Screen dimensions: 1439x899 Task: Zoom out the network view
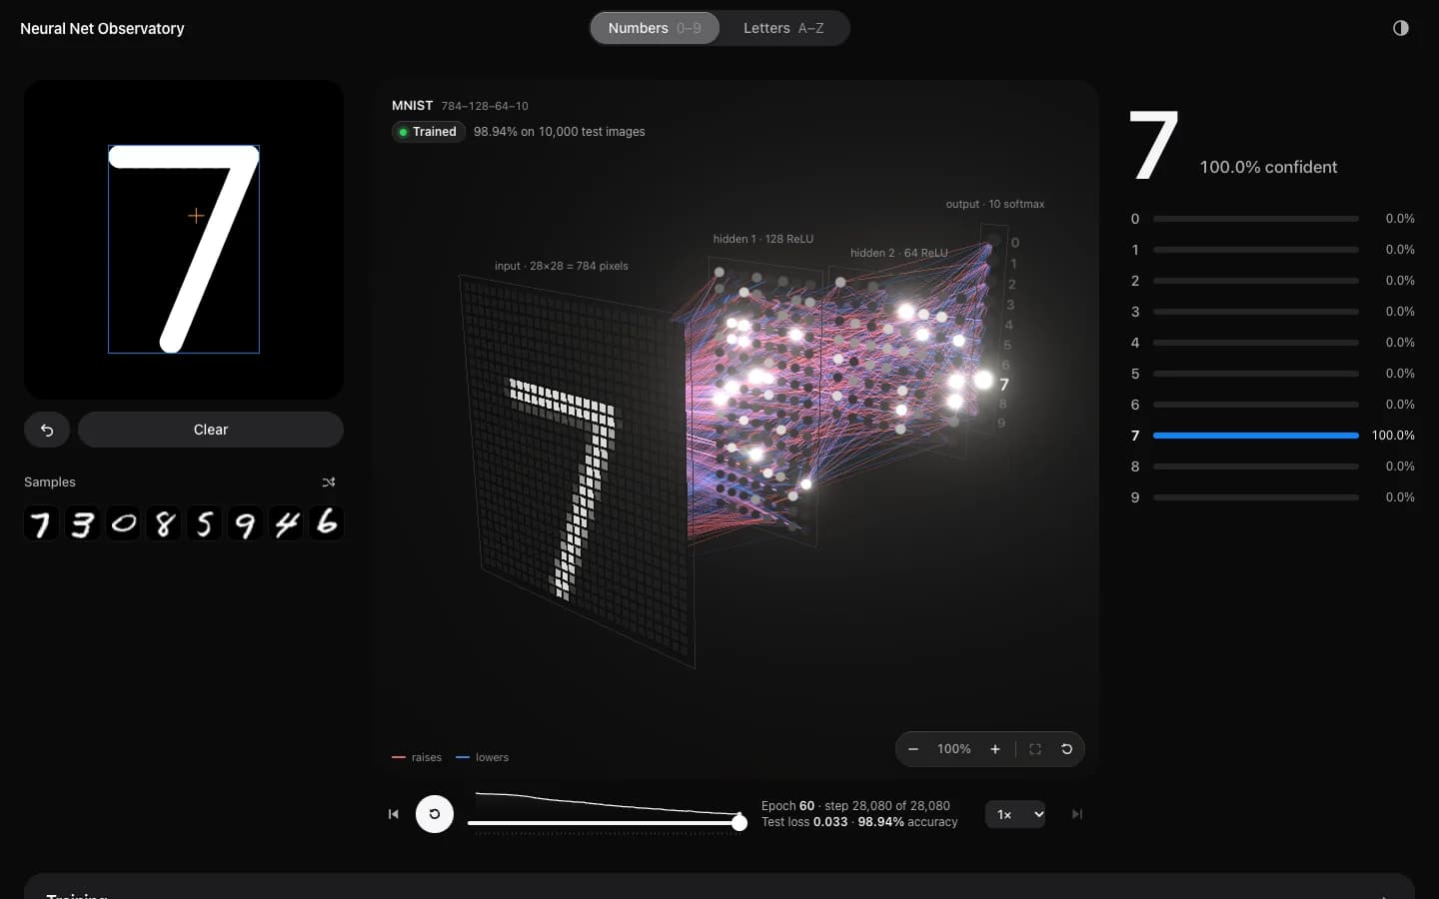tap(913, 749)
